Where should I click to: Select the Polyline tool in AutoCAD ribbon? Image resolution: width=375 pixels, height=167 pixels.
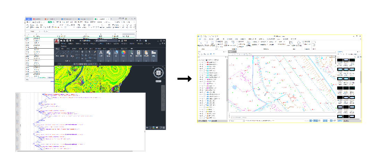click(x=62, y=53)
